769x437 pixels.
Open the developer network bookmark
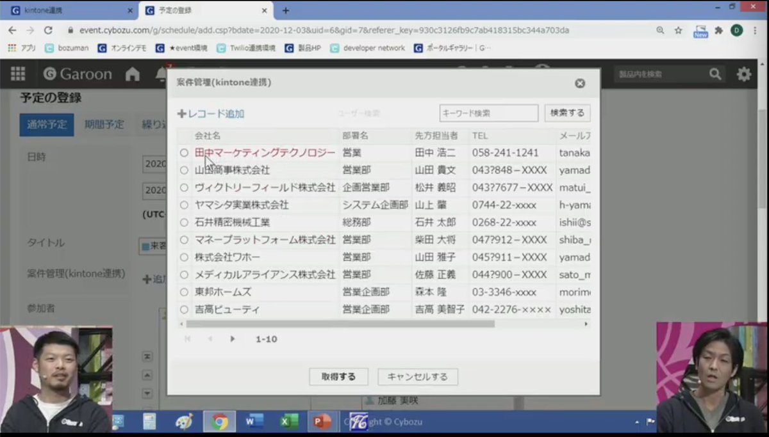368,48
